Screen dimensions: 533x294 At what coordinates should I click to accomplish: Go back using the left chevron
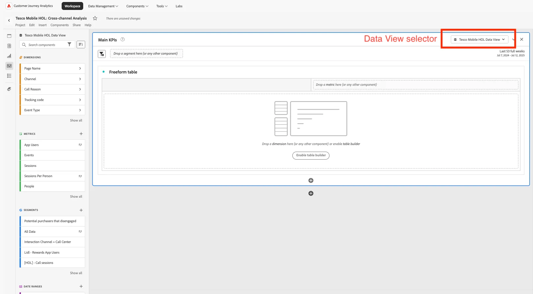pos(9,21)
